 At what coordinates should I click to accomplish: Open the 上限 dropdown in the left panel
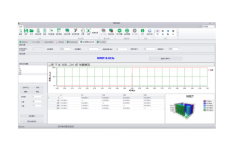[x=37, y=101]
